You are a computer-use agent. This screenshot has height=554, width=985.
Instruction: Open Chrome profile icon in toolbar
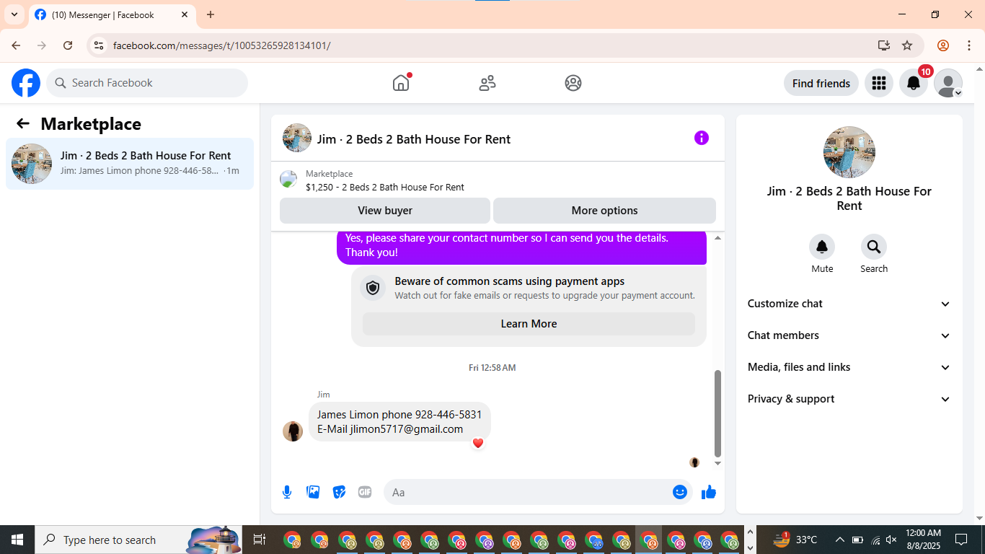[x=943, y=45]
